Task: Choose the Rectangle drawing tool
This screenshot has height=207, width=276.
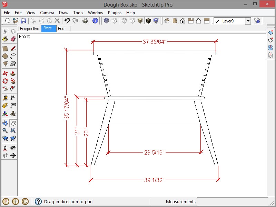Action: (x=5, y=48)
